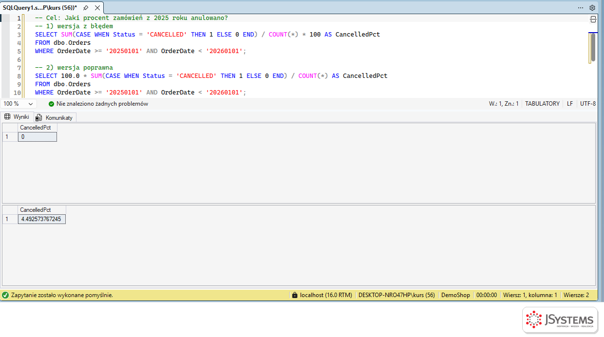Click the LF line-ending indicator
Screen dimensions: 604x337
click(x=570, y=104)
